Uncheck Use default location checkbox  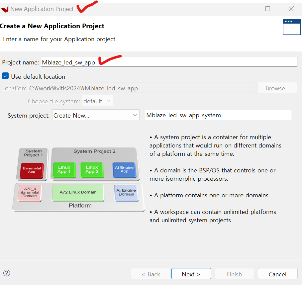[x=5, y=76]
